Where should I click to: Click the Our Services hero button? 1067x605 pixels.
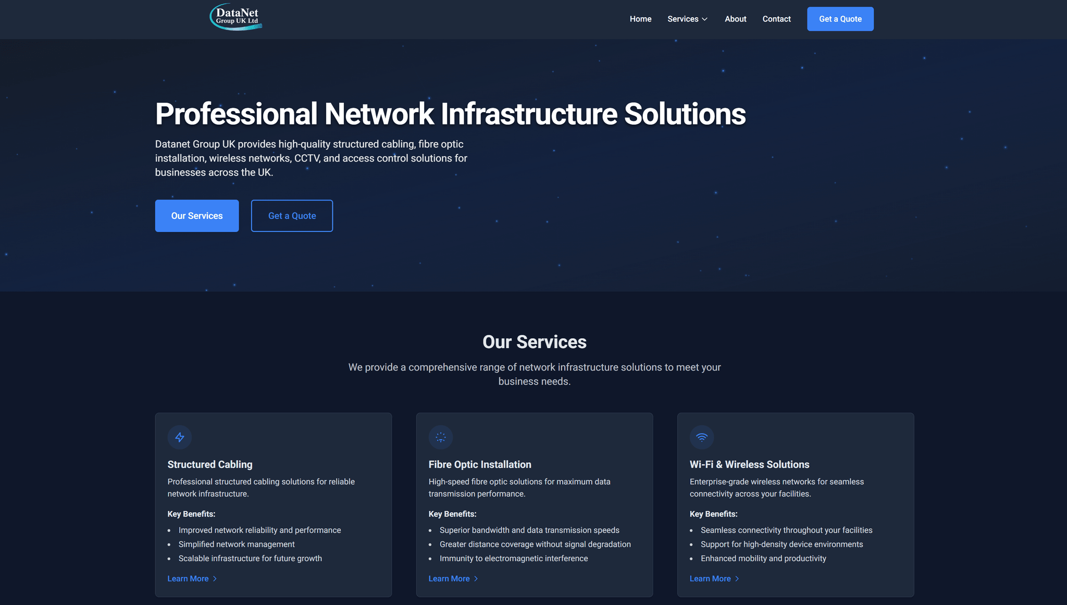[197, 216]
